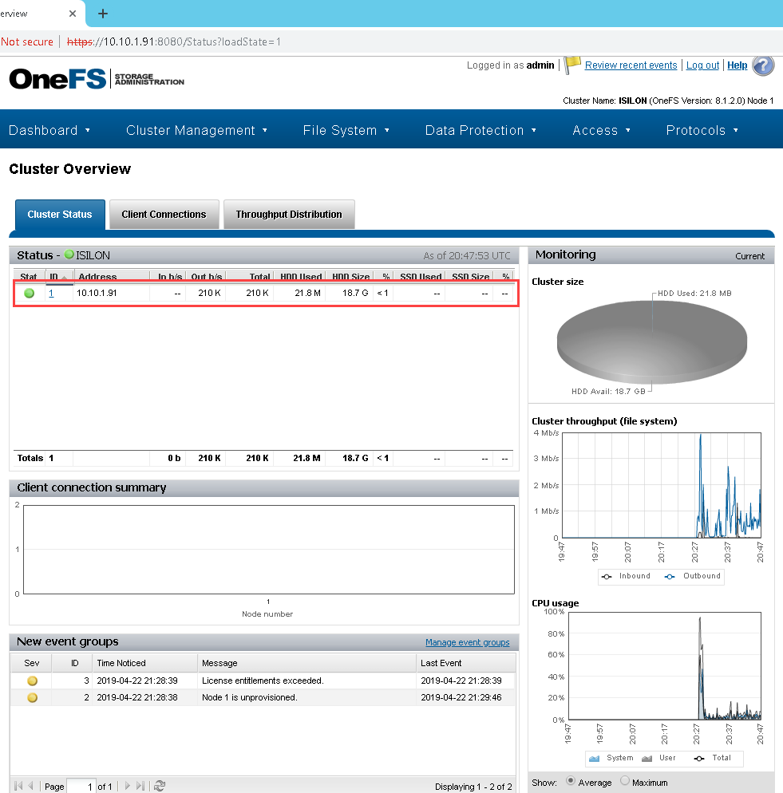Open the Manage event groups link

(x=467, y=642)
